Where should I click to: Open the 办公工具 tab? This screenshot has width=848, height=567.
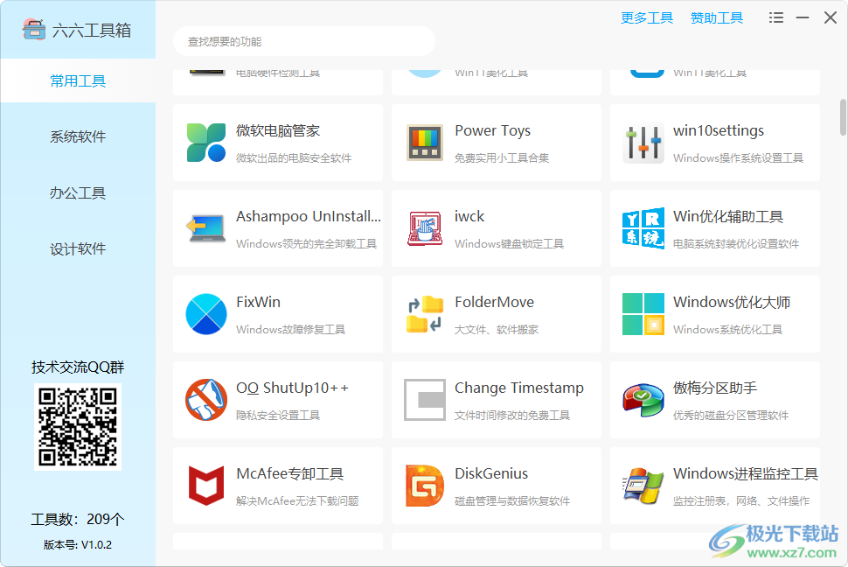(78, 192)
